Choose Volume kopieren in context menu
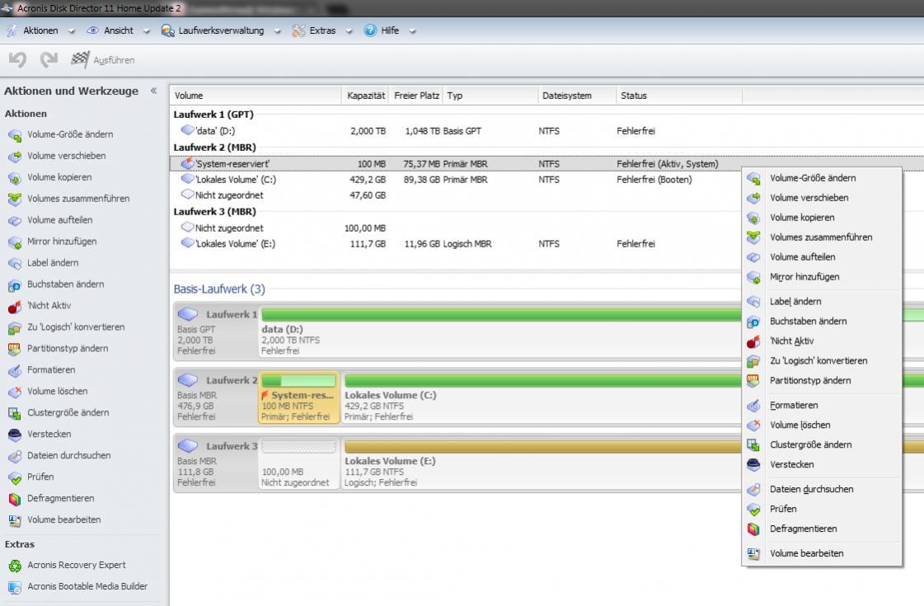The image size is (924, 606). pyautogui.click(x=822, y=218)
